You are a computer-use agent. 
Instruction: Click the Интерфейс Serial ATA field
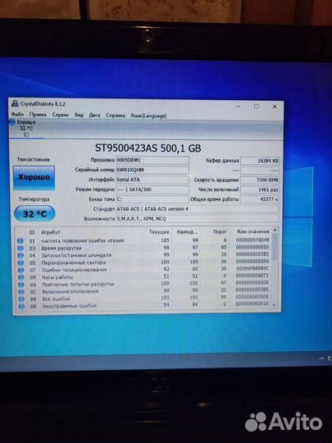click(x=152, y=180)
